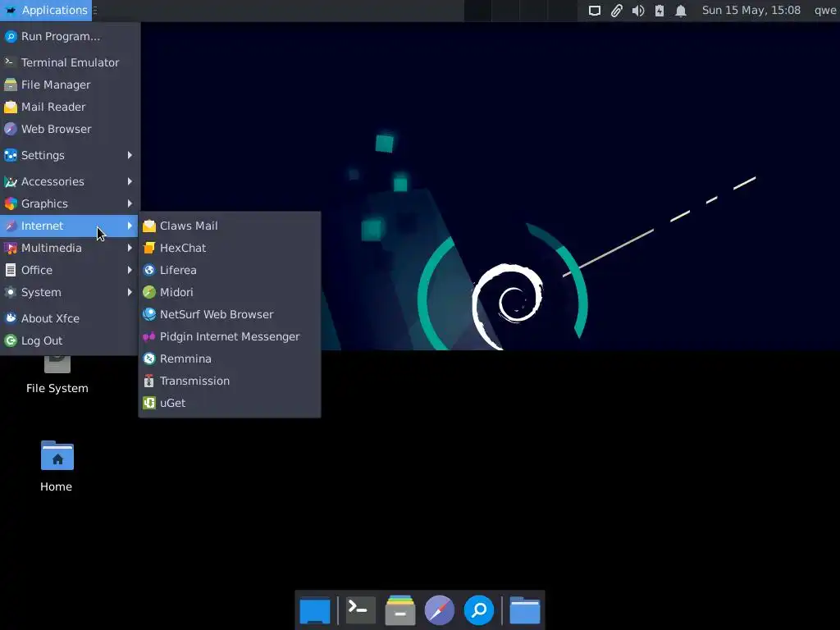This screenshot has width=840, height=630.
Task: Click the System menu label
Action: [41, 293]
